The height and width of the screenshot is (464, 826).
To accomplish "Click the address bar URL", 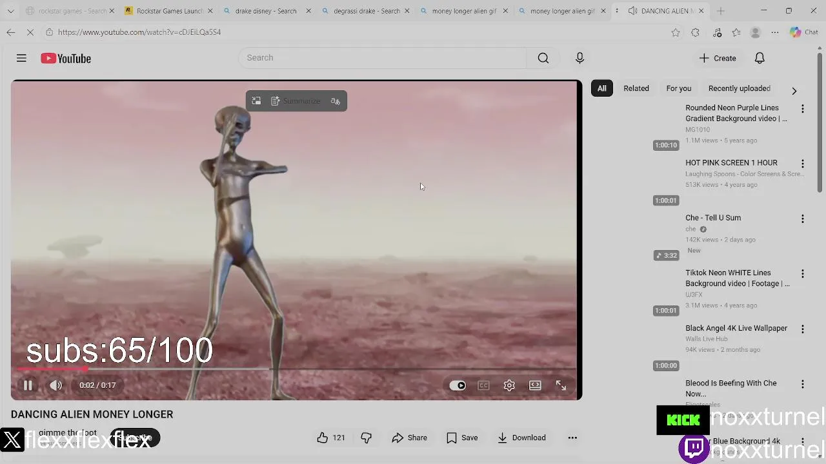I will pos(139,32).
